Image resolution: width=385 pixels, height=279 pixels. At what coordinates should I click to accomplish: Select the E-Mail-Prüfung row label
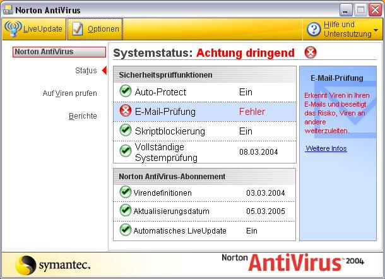[x=165, y=112]
